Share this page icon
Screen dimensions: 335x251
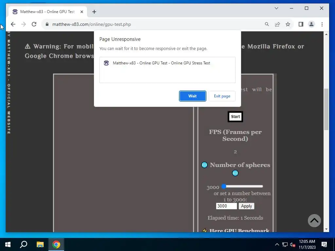(x=277, y=24)
